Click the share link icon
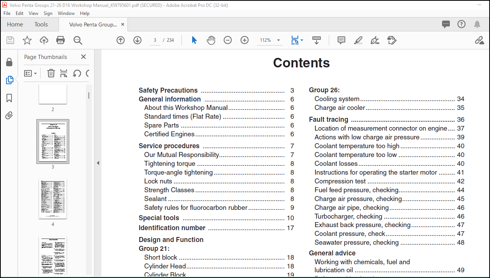Screen dimensions: 490x278 (479, 40)
